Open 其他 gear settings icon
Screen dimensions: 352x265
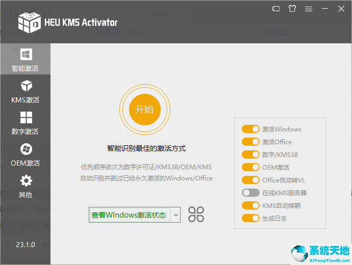tap(26, 180)
